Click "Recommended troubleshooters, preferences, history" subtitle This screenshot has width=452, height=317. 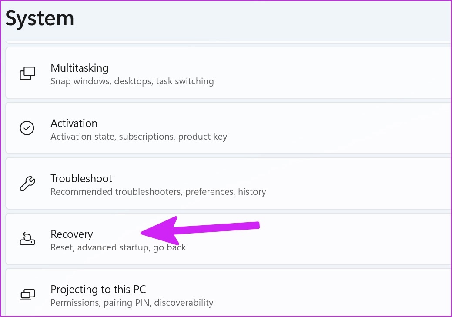tap(158, 192)
